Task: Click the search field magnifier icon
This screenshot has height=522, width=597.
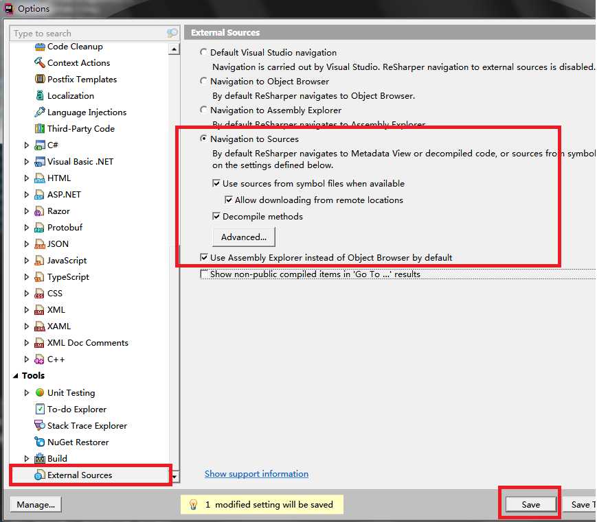Action: click(172, 33)
